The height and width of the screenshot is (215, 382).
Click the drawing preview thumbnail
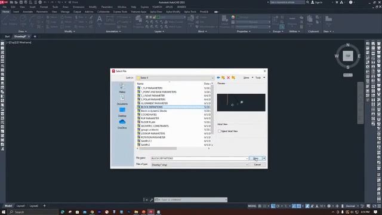click(x=241, y=102)
